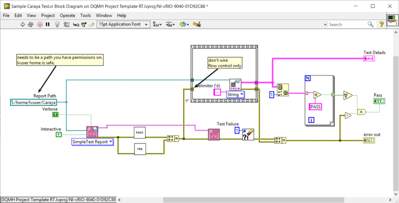
Task: Open the Operate menu
Action: pos(67,16)
